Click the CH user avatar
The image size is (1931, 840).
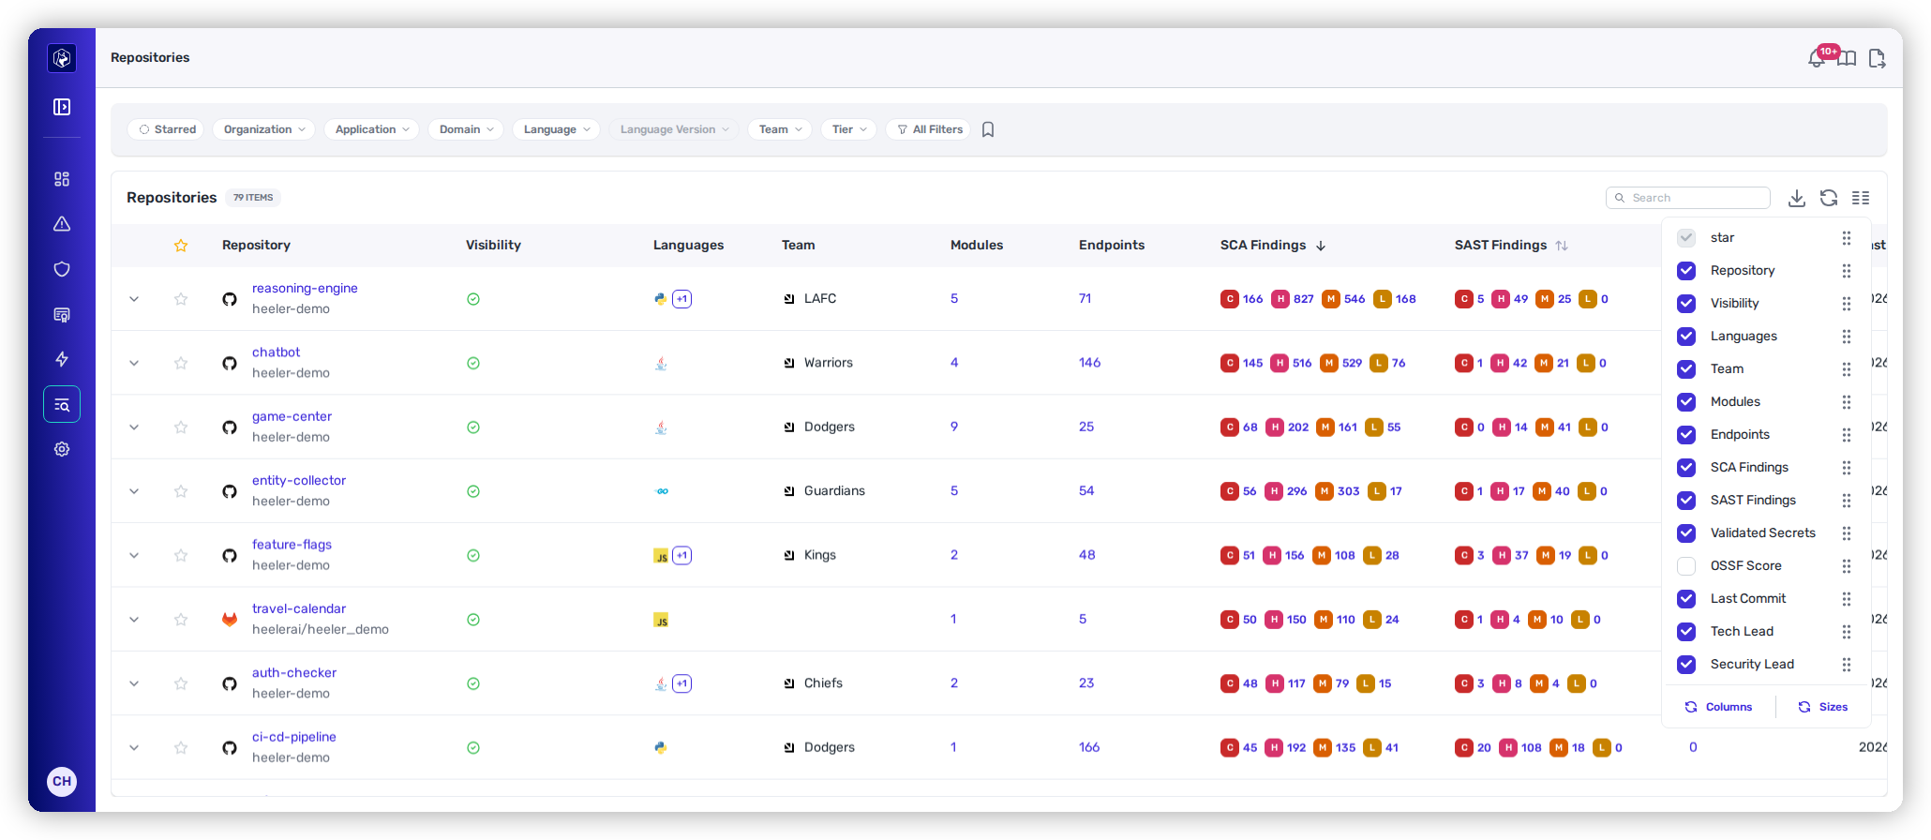62,781
